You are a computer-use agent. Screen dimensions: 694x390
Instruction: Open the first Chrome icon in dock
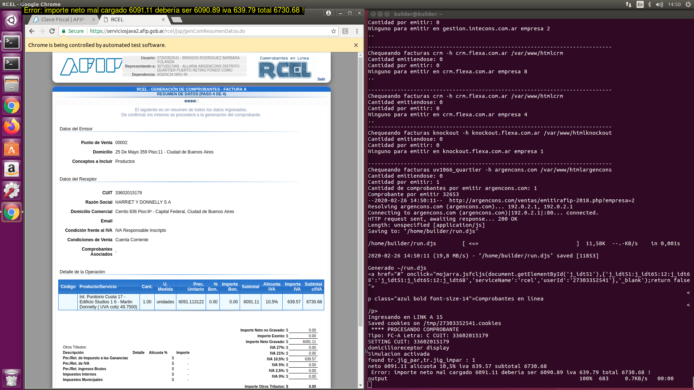[x=12, y=106]
